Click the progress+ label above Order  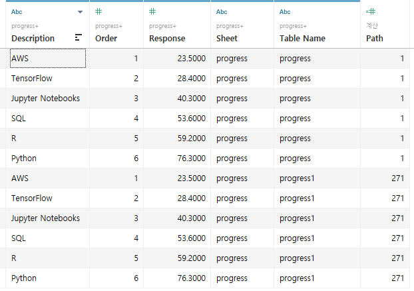108,26
